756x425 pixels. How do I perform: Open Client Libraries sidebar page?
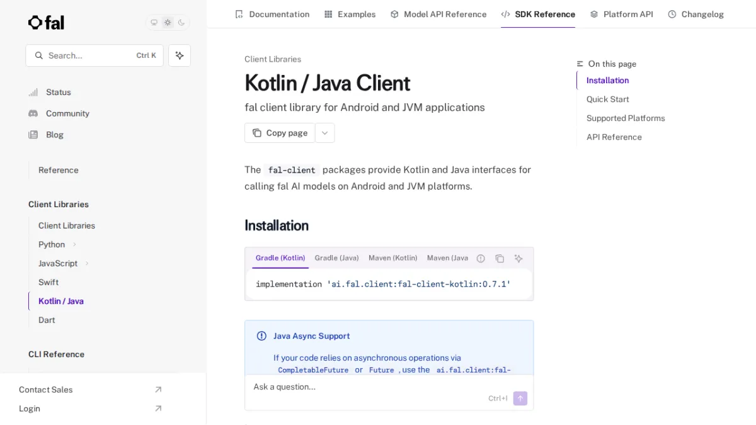67,225
